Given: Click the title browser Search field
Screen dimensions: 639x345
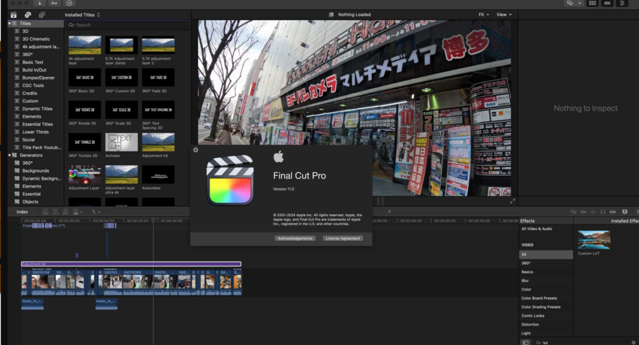Looking at the screenshot, I should [128, 25].
